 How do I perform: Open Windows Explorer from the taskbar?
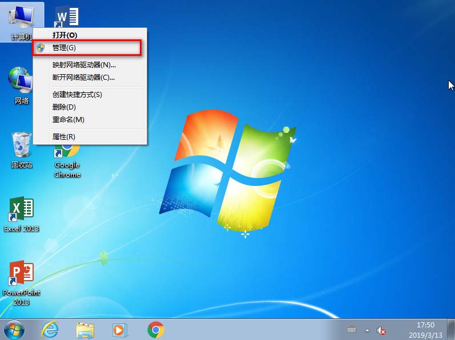click(84, 330)
